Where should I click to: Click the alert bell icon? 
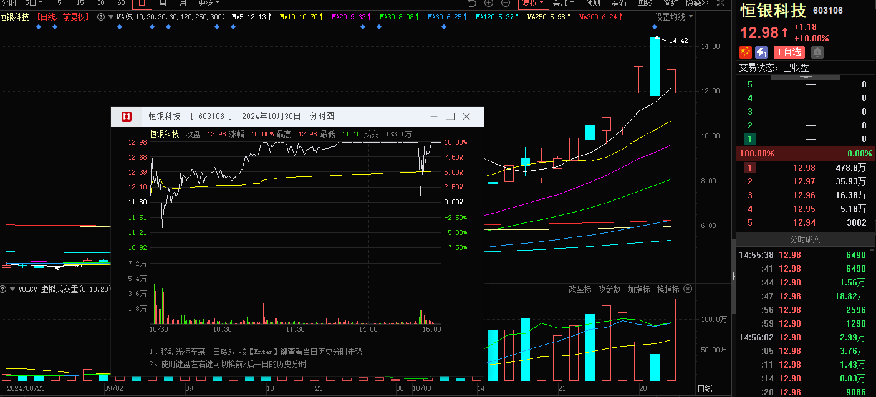click(x=817, y=52)
